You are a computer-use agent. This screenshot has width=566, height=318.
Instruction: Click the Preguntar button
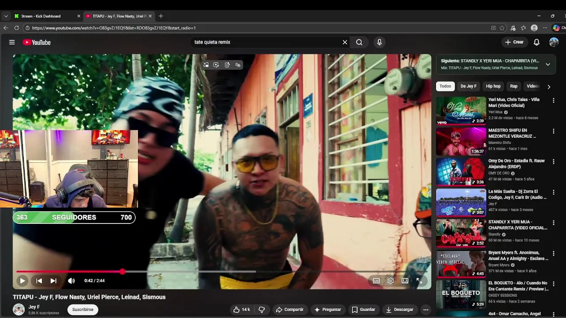coord(327,310)
